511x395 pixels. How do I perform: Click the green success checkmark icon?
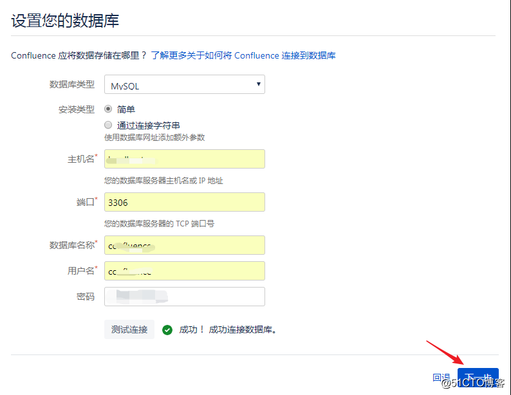167,330
